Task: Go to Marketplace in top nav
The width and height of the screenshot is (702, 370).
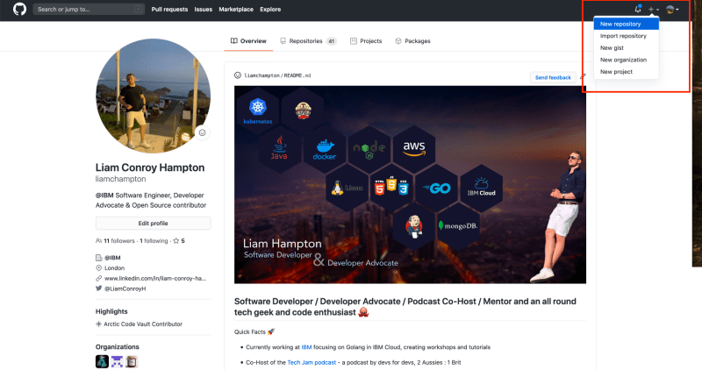Action: pos(236,9)
